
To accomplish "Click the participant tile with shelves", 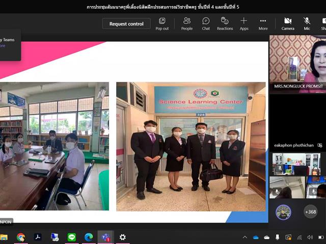I will (x=296, y=164).
